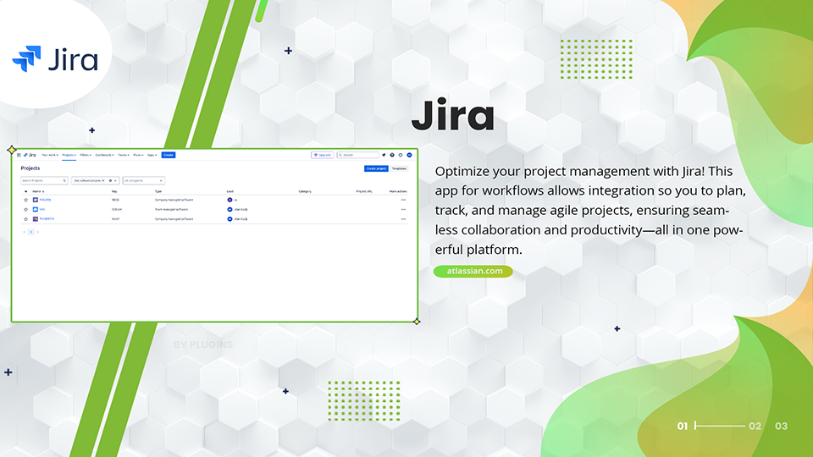This screenshot has height=457, width=813.
Task: Open the Dashboards menu
Action: (104, 155)
